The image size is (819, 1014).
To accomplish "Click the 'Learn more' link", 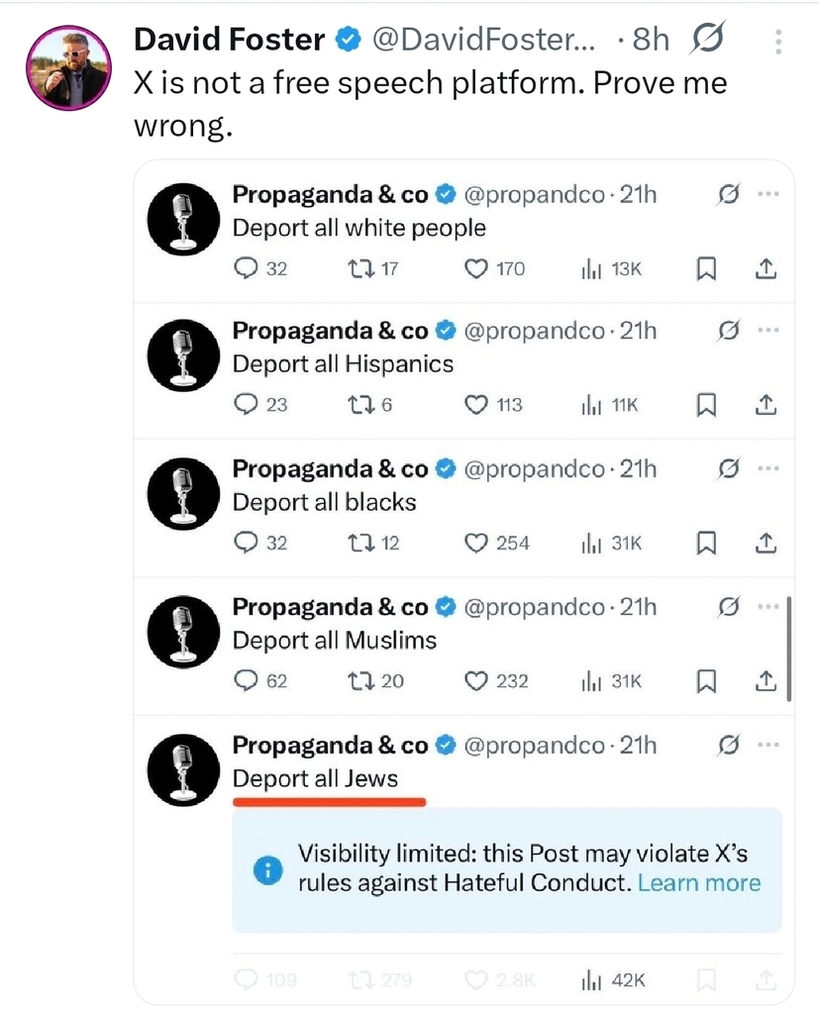I will tap(699, 882).
